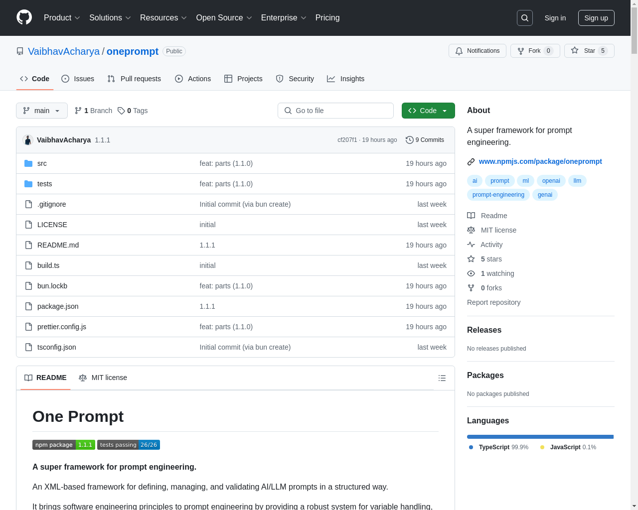Open the 9 Commits history link

(x=425, y=140)
